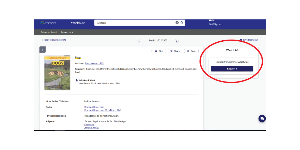This screenshot has width=300, height=150.
Task: Click Staff Sign In
Action: (x=215, y=24)
